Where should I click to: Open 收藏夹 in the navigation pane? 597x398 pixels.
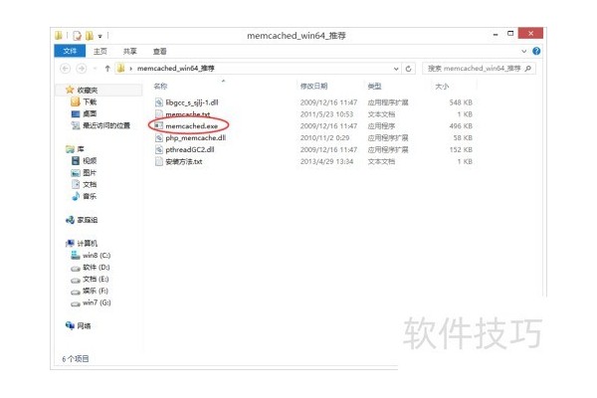point(88,90)
